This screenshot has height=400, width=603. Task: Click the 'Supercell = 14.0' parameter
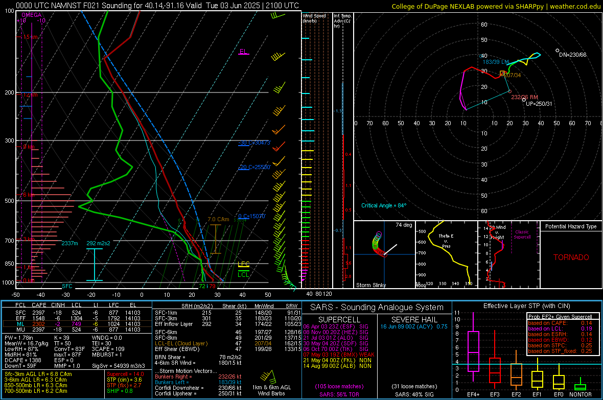(x=125, y=374)
